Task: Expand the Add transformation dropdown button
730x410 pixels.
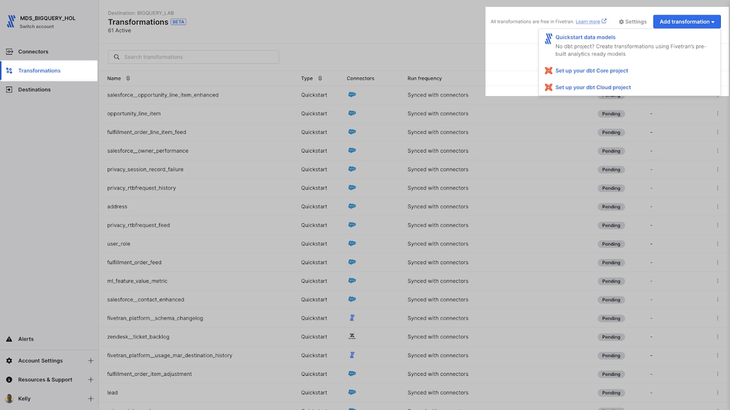Action: click(x=687, y=22)
